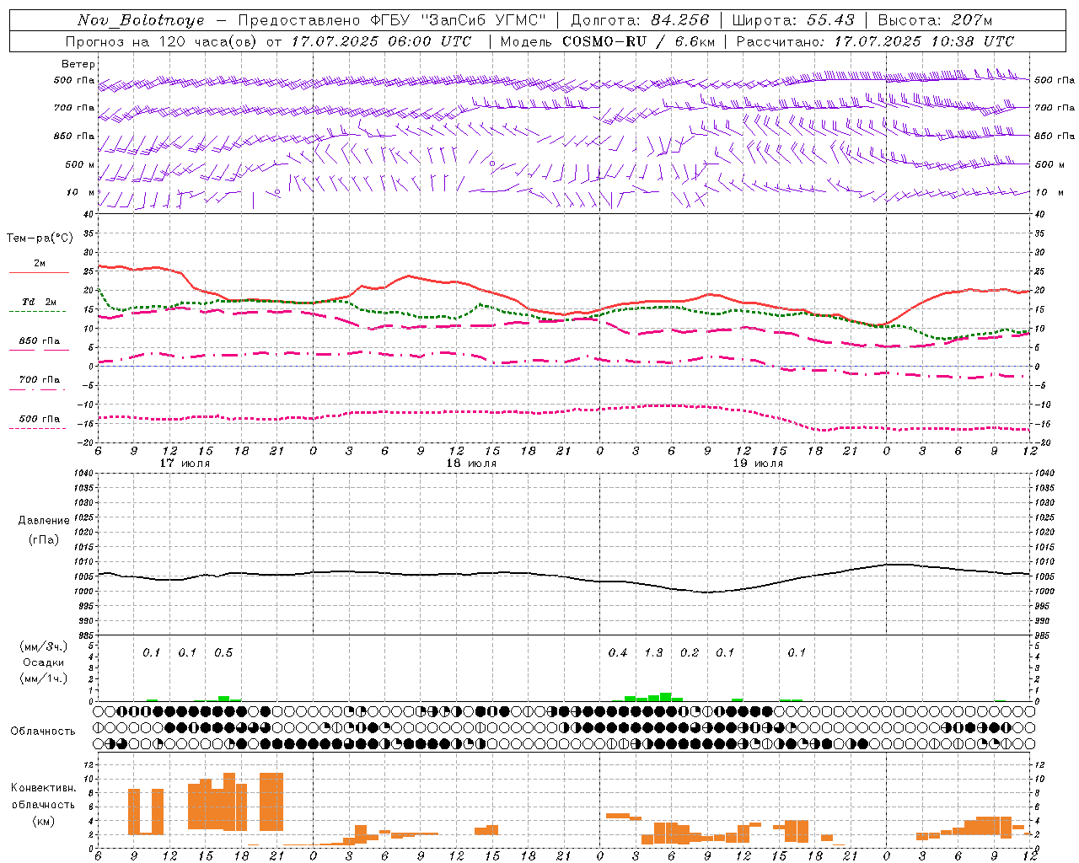Click the Давление panel label
1079x863 pixels.
pyautogui.click(x=44, y=521)
